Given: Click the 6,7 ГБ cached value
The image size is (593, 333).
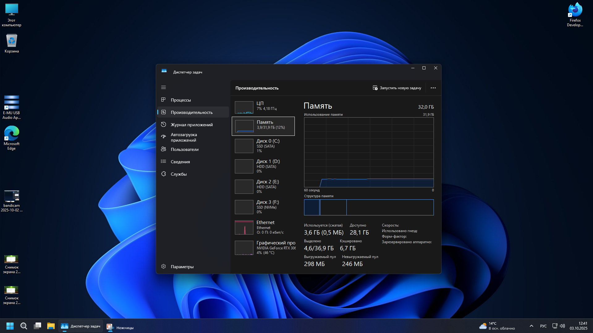Looking at the screenshot, I should (x=348, y=248).
